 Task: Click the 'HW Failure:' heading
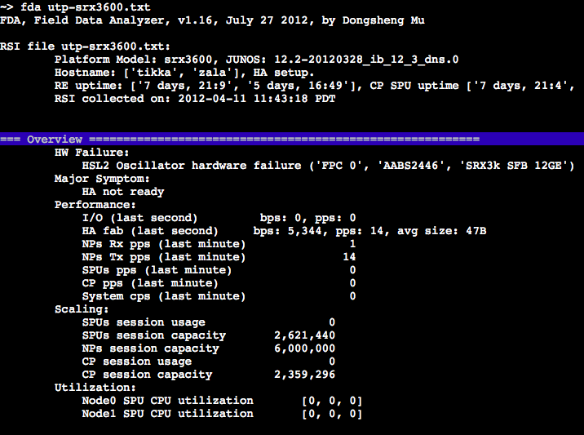[x=91, y=153]
